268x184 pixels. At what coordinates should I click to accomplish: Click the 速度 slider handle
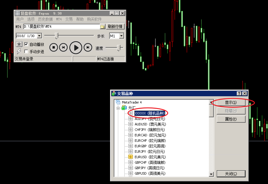point(119,48)
